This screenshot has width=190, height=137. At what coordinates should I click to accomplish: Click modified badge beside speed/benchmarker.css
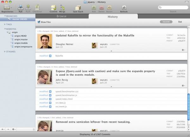pos(50,92)
